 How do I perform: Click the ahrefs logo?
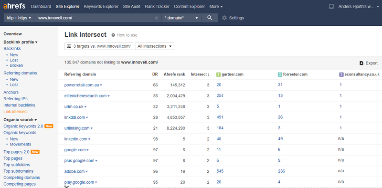click(x=14, y=6)
